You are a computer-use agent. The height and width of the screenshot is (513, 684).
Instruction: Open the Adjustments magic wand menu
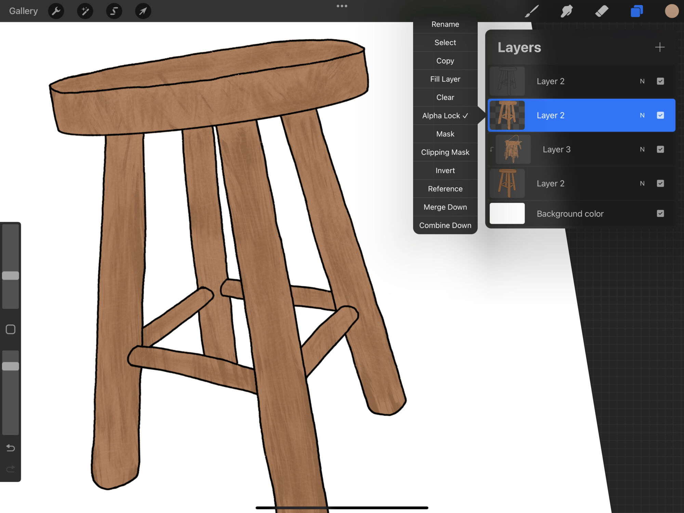pos(85,11)
